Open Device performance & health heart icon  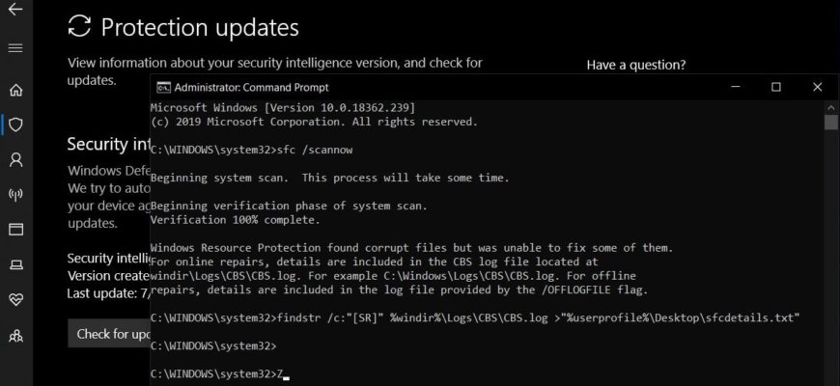coord(16,300)
